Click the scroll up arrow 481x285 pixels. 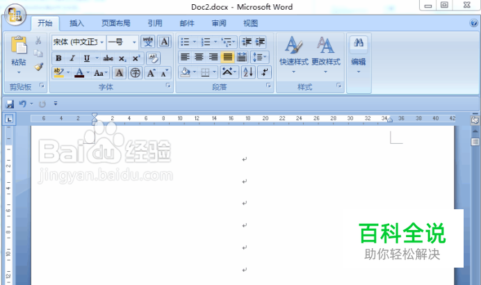[475, 131]
